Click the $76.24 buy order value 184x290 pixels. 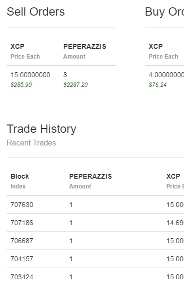[158, 85]
